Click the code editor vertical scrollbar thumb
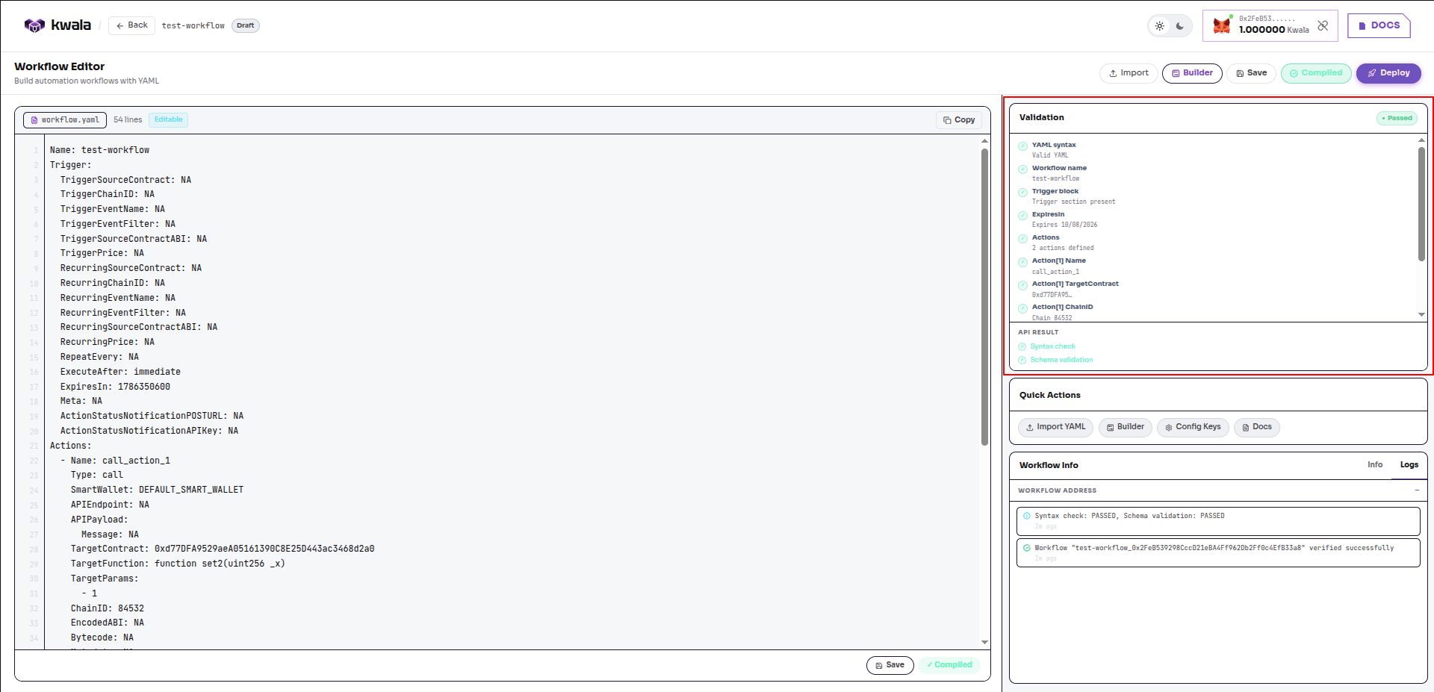The width and height of the screenshot is (1434, 692). click(x=984, y=297)
